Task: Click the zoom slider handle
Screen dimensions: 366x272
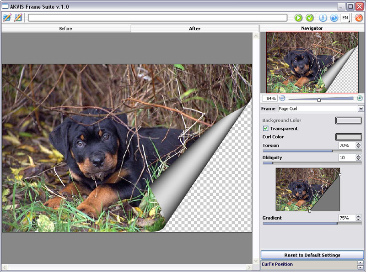Action: tap(319, 99)
